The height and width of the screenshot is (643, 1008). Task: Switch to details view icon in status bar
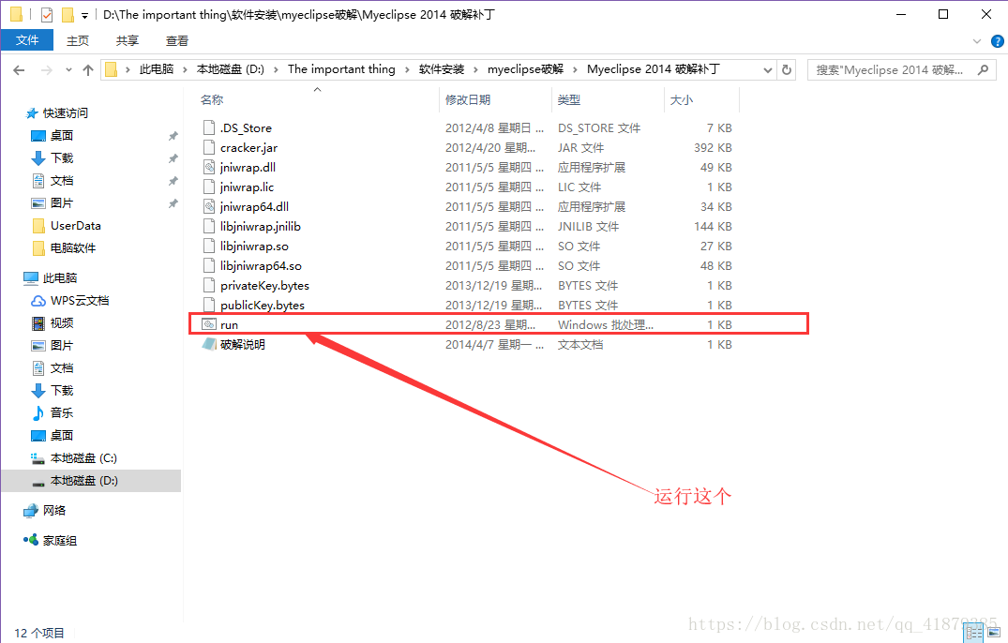[x=973, y=633]
